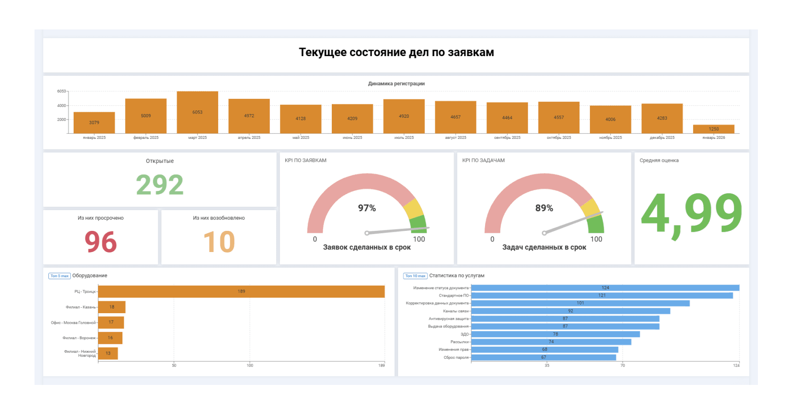This screenshot has height=407, width=786.
Task: Click the Топ 5 max badge
Action: pos(59,276)
